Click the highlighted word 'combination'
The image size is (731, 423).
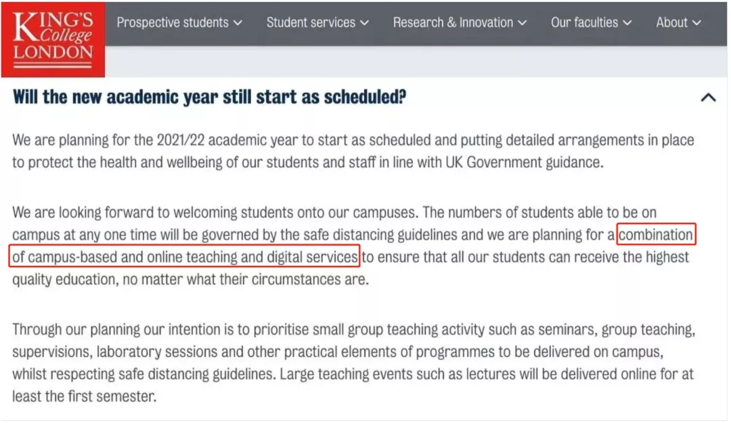(655, 235)
